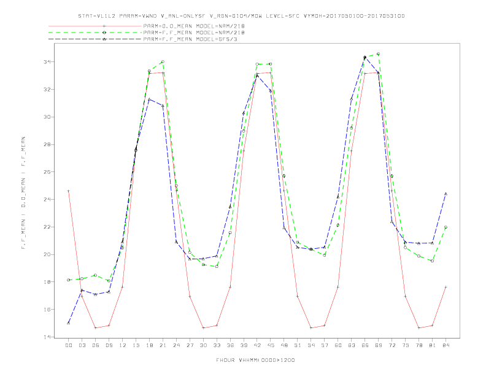Click y-axis tick label 22

coord(47,227)
